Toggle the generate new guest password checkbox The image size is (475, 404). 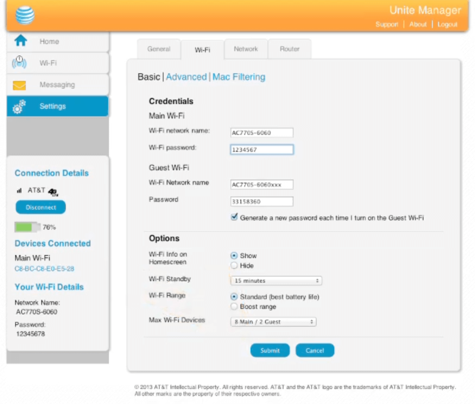(234, 217)
